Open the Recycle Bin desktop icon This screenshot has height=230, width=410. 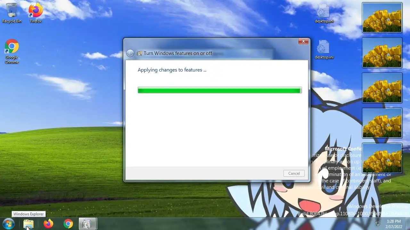pos(12,13)
